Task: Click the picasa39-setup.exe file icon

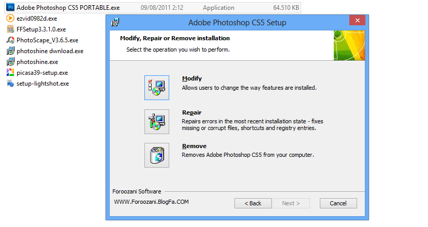Action: [x=10, y=73]
